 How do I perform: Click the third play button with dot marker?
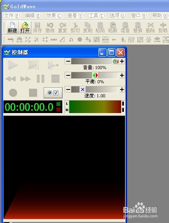[53, 65]
